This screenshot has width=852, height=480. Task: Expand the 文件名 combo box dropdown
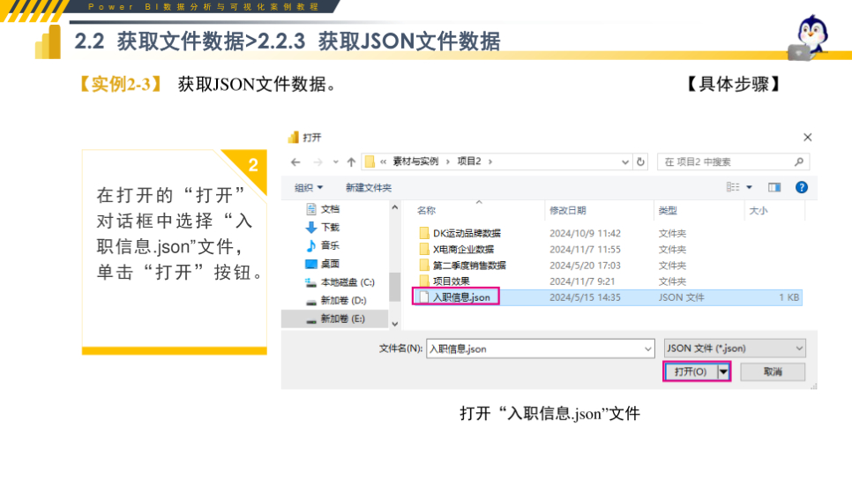(648, 349)
